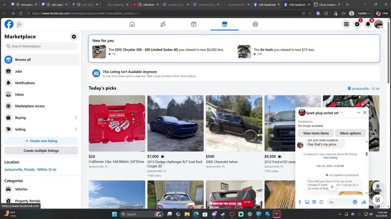The image size is (391, 219).
Task: Open 2012 Ford e150 cargo listing title
Action: 280,162
